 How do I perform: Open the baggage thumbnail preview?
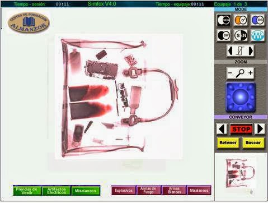pyautogui.click(x=240, y=173)
